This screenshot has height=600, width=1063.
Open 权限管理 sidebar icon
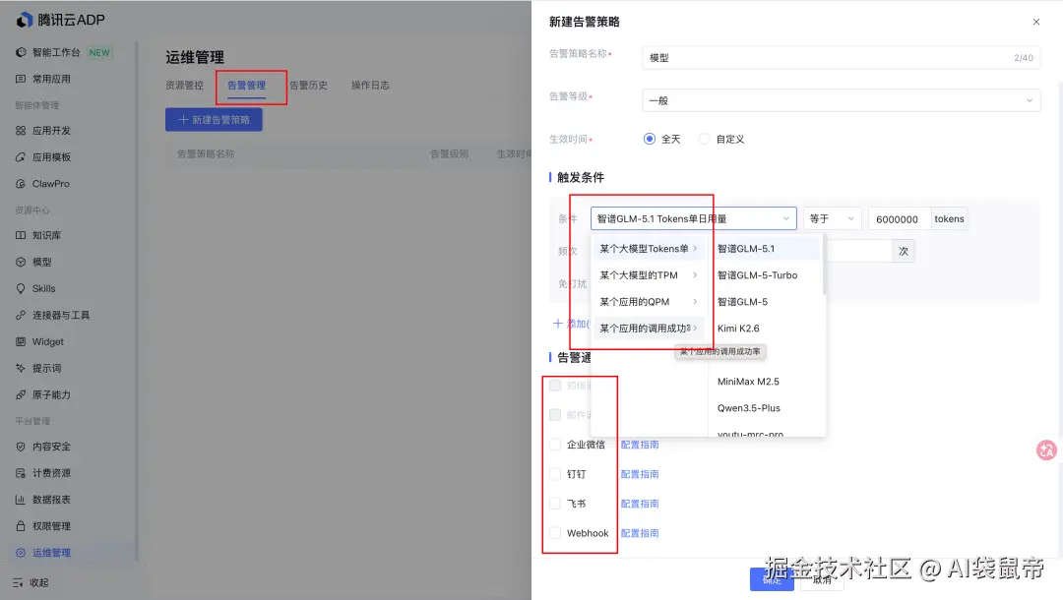(21, 525)
